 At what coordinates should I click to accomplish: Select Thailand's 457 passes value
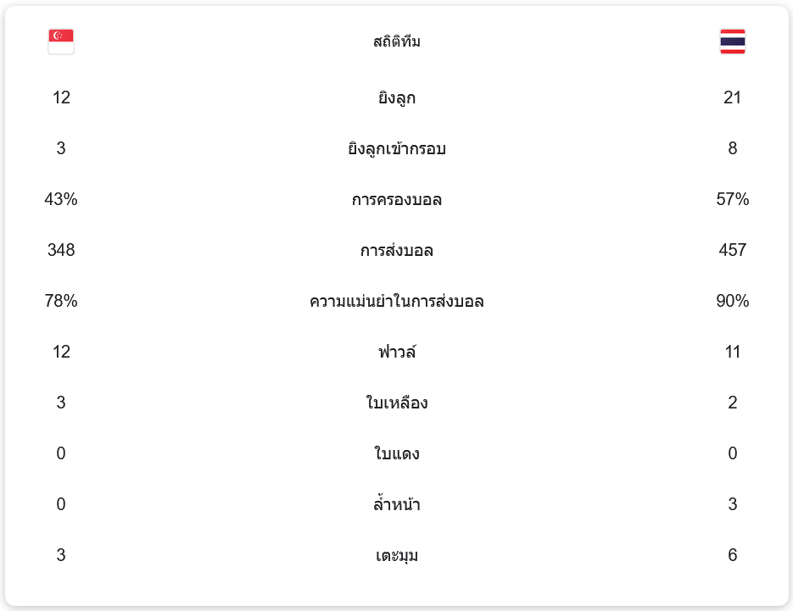click(x=732, y=250)
